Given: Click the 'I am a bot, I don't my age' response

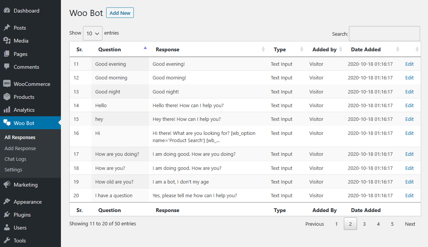Looking at the screenshot, I should pos(181,182).
